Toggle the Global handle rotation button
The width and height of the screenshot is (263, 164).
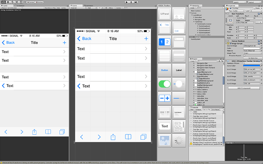[39, 2]
